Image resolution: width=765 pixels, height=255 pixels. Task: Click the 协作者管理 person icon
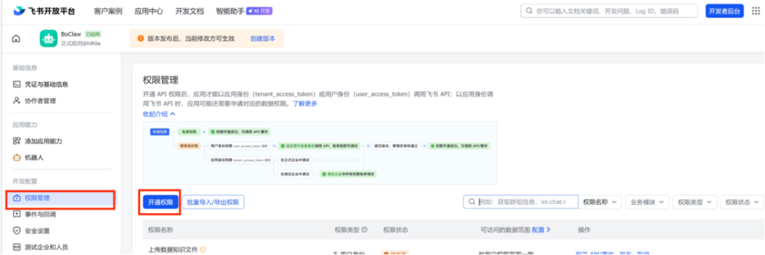(16, 101)
